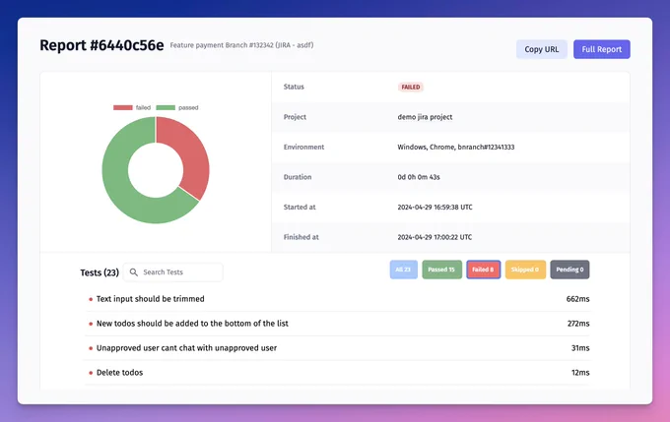Viewport: 670px width, 422px height.
Task: Click the environment value 'Windows, Chrome, bnranch#12341333'
Action: pos(456,148)
